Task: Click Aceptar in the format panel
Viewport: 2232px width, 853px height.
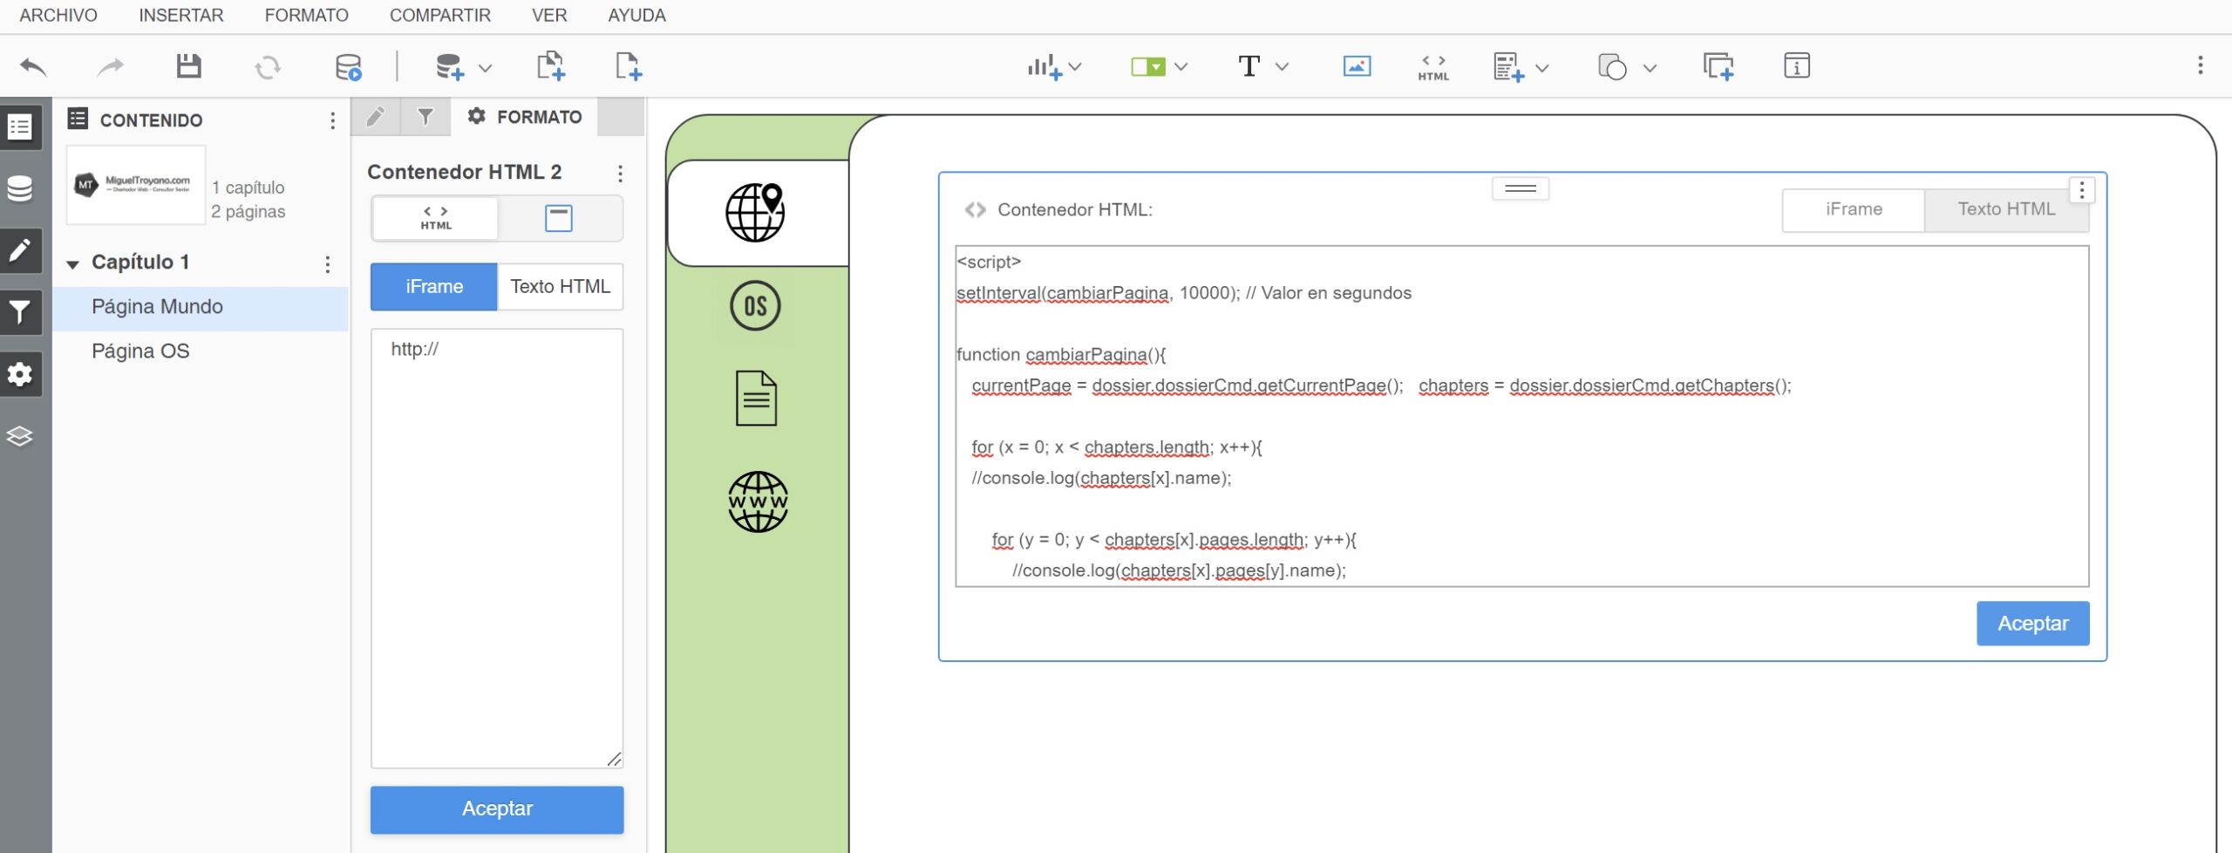Action: 497,809
